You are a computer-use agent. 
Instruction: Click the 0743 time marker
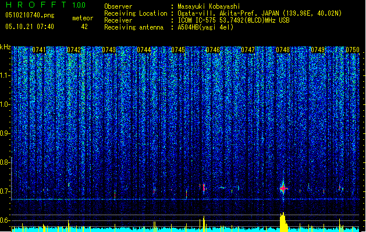coord(109,50)
